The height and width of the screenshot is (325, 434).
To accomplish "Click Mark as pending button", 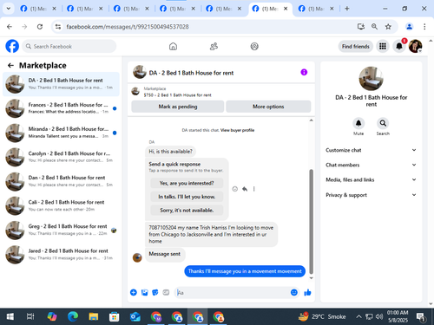I will pos(178,107).
